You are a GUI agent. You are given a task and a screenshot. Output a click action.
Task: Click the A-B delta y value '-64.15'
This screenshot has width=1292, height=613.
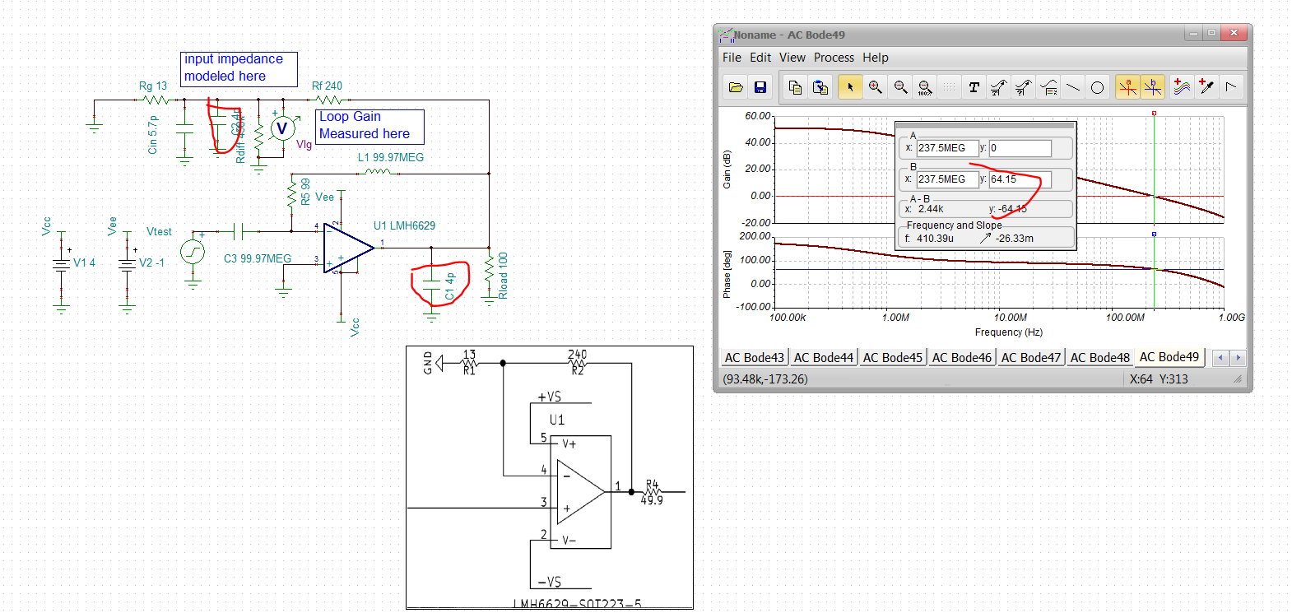tap(1012, 209)
